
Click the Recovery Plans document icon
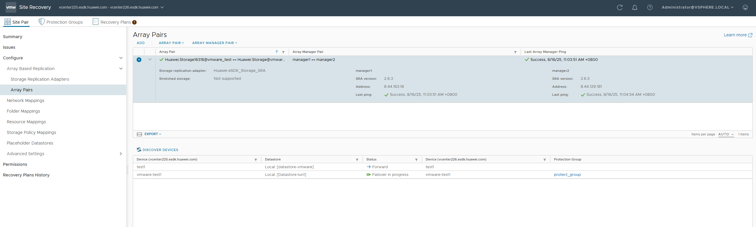[x=95, y=22]
